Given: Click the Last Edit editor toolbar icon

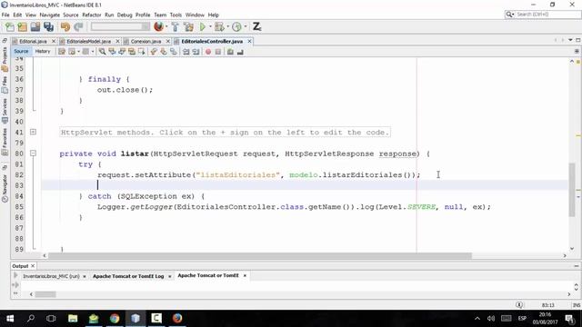Looking at the screenshot, I should click(62, 52).
